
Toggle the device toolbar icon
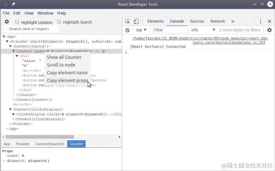point(136,21)
